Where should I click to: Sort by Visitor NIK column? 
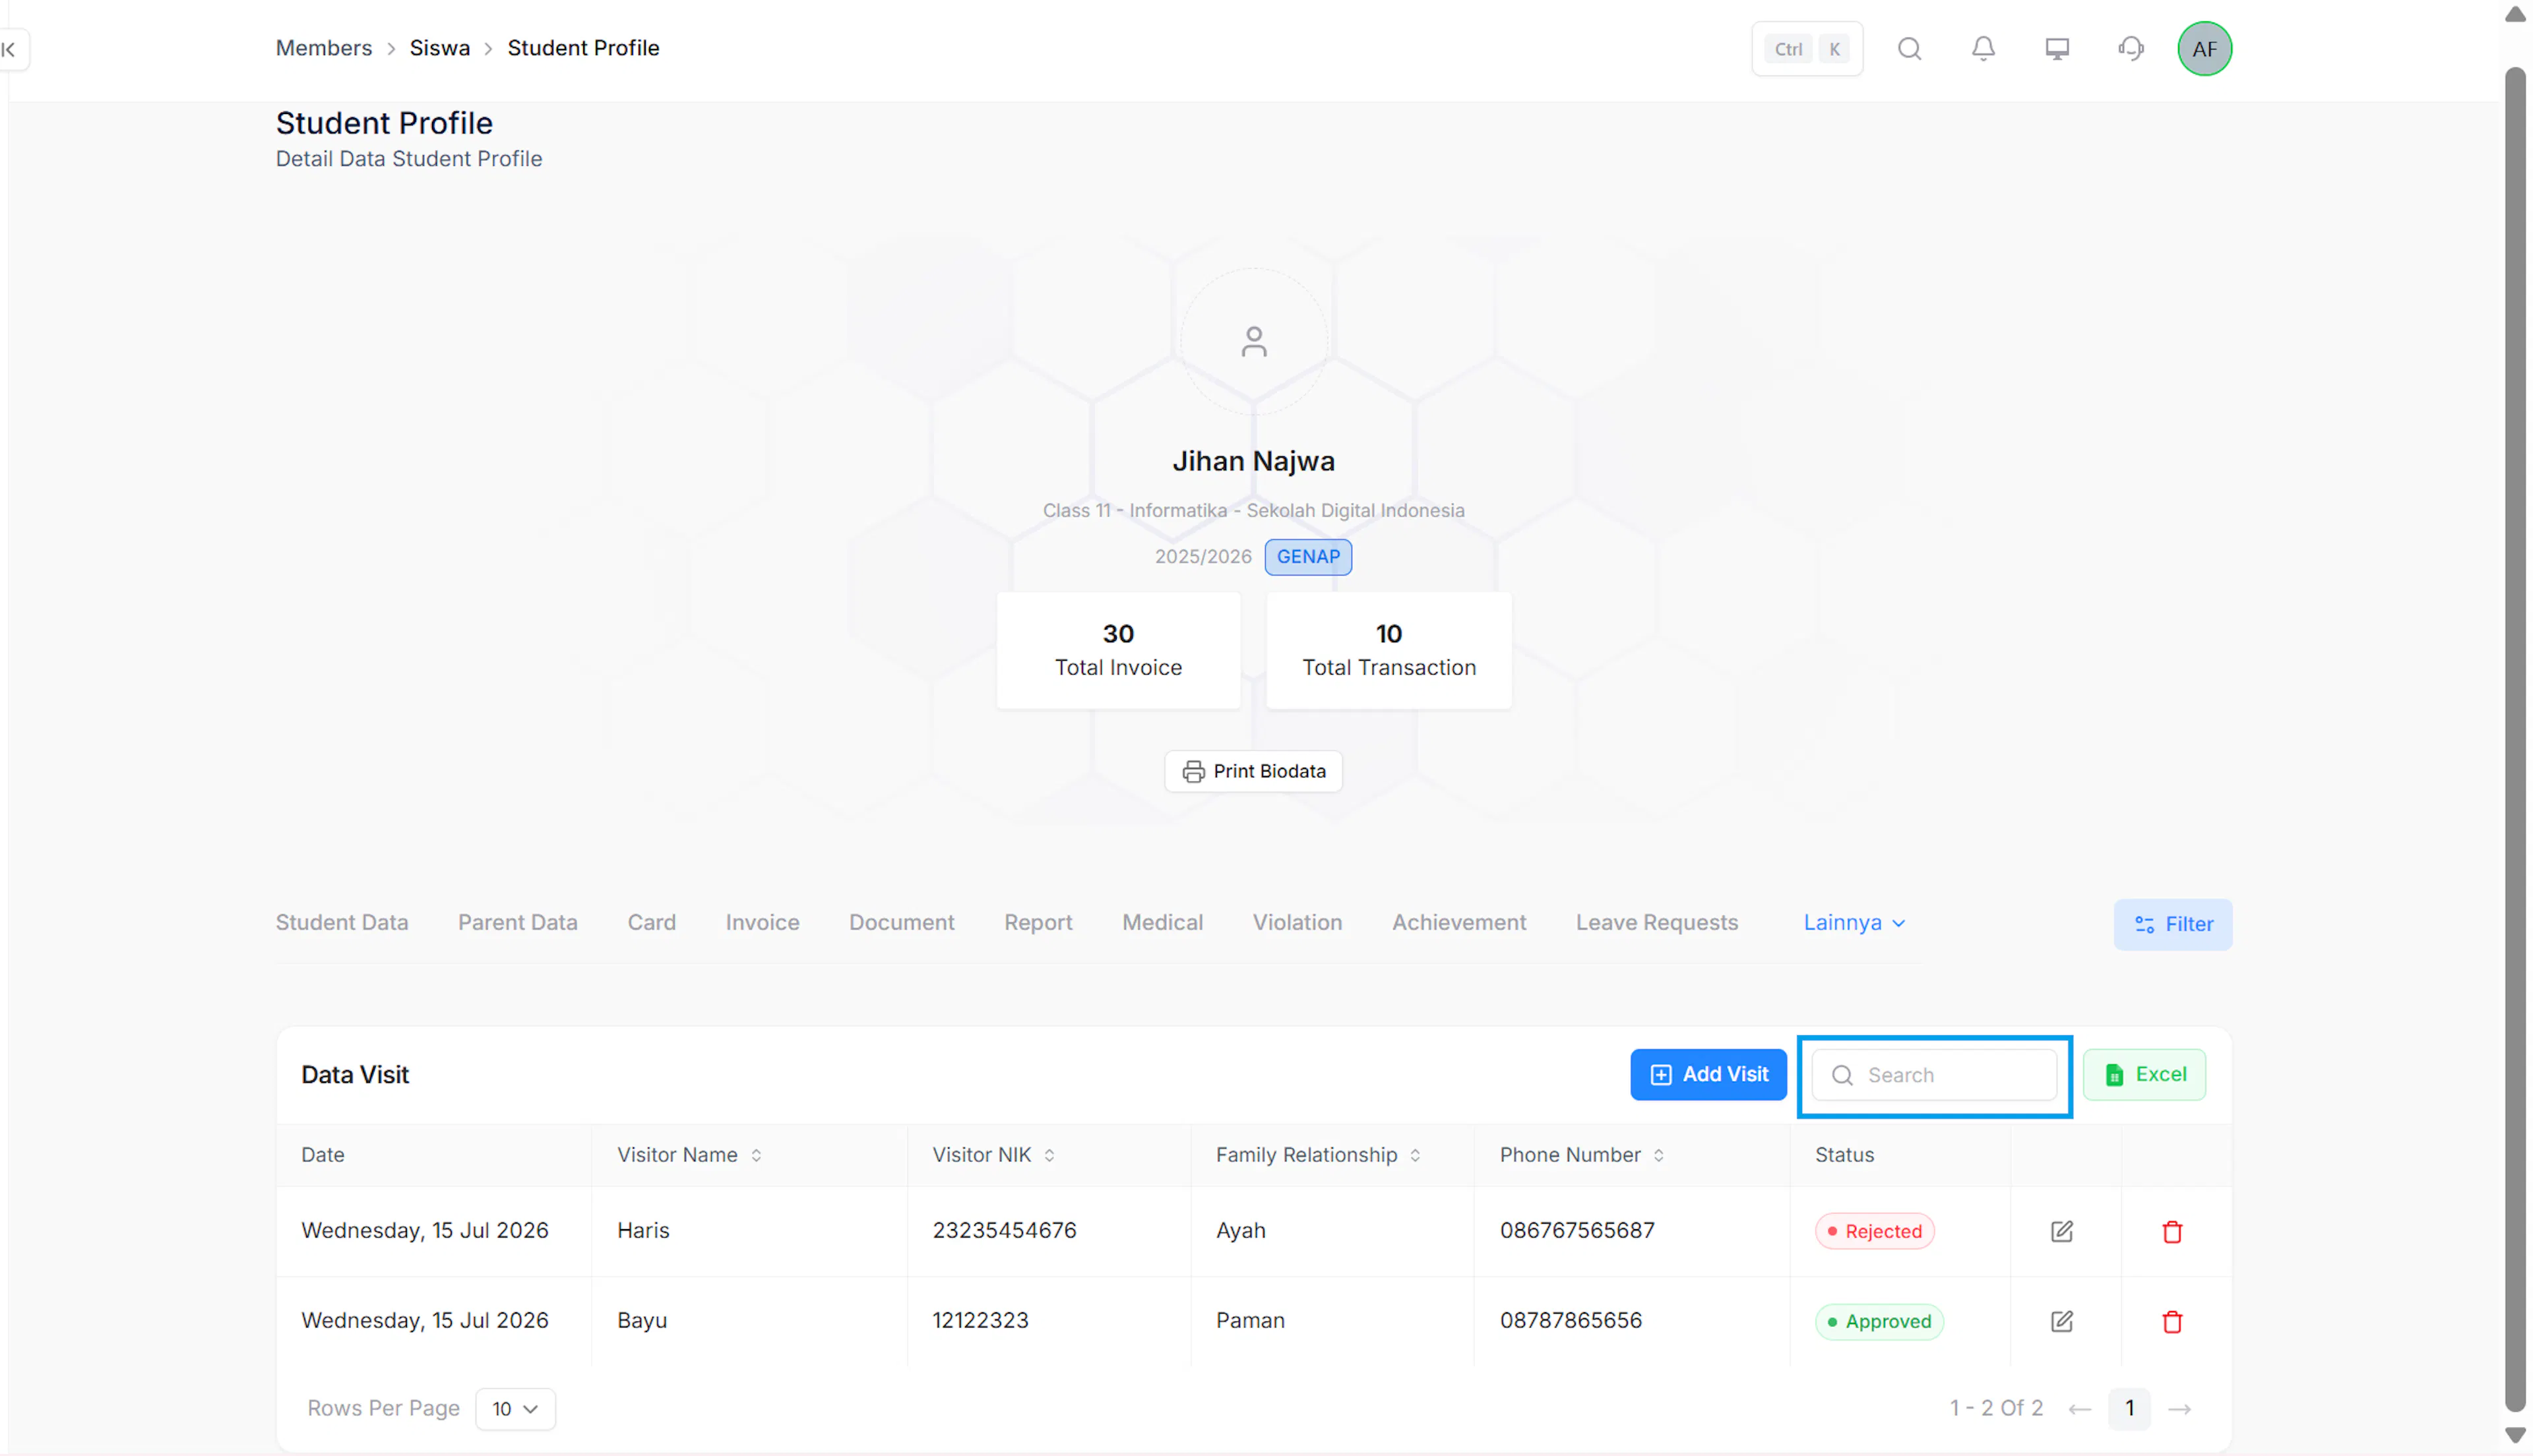(1049, 1155)
